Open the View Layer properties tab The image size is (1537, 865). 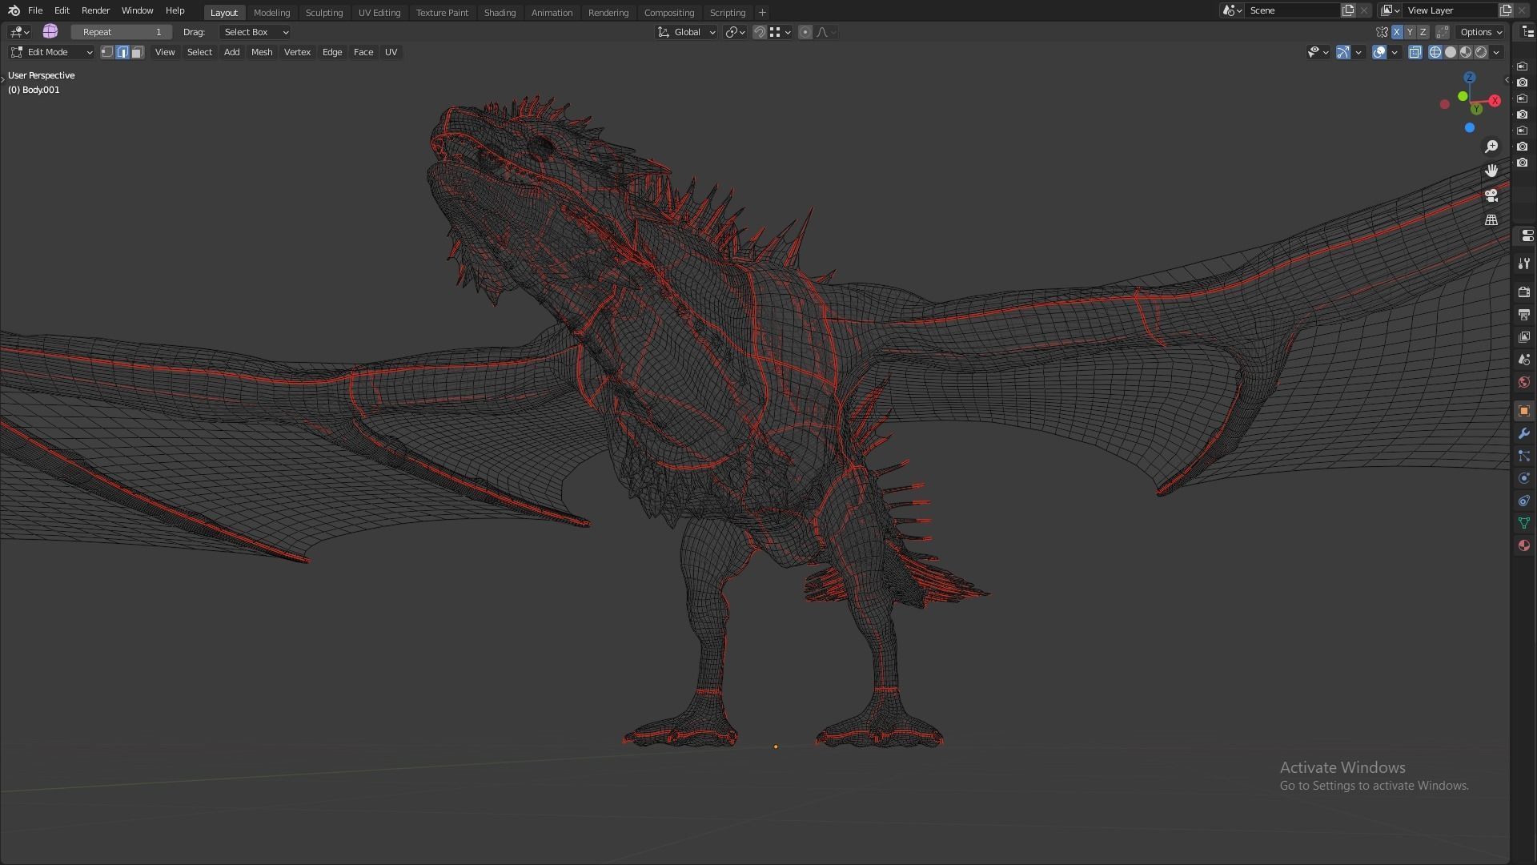1524,337
